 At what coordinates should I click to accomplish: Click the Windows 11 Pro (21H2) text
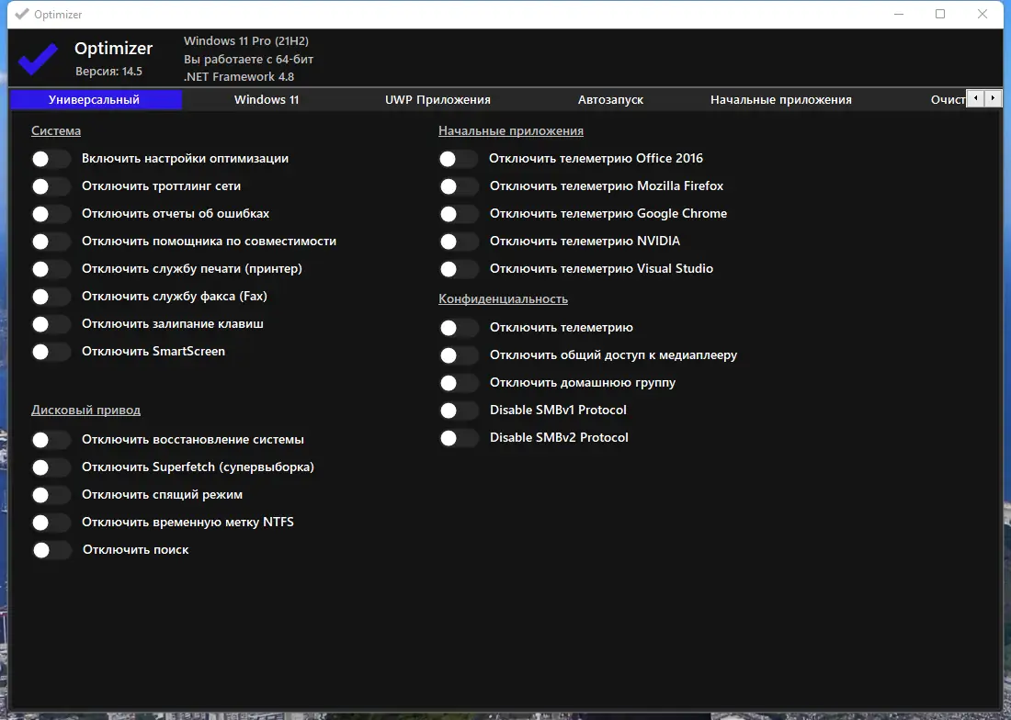coord(246,40)
